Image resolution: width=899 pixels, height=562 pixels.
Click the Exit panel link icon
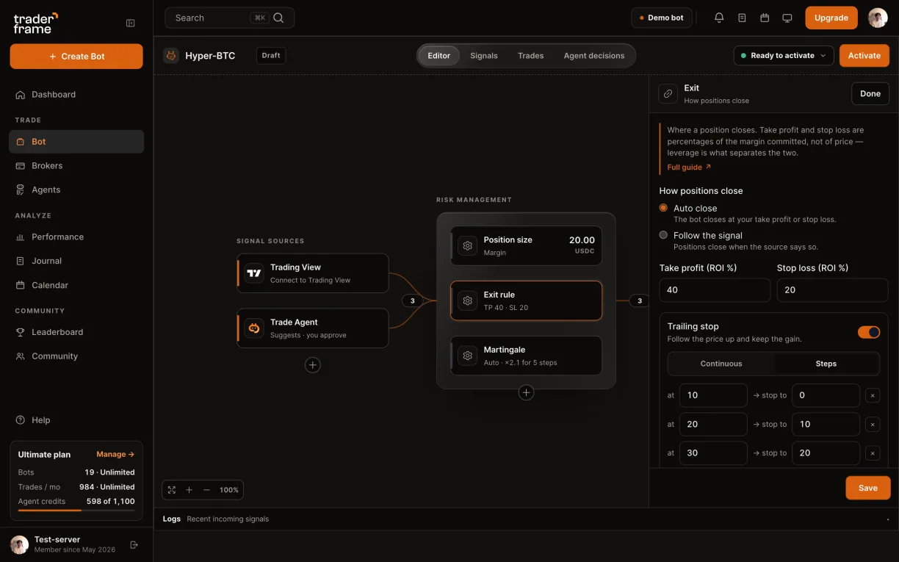(668, 93)
